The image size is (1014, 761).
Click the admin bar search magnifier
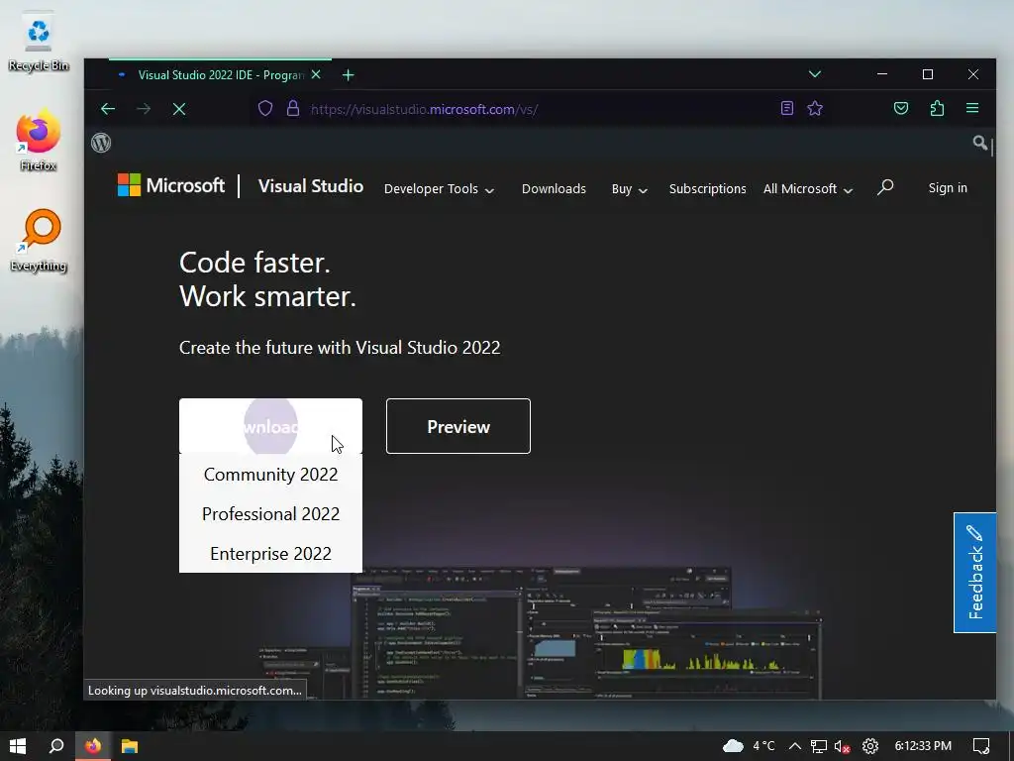(980, 143)
